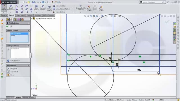Click the Offset Entities tool
The height and width of the screenshot is (101, 180).
click(49, 9)
